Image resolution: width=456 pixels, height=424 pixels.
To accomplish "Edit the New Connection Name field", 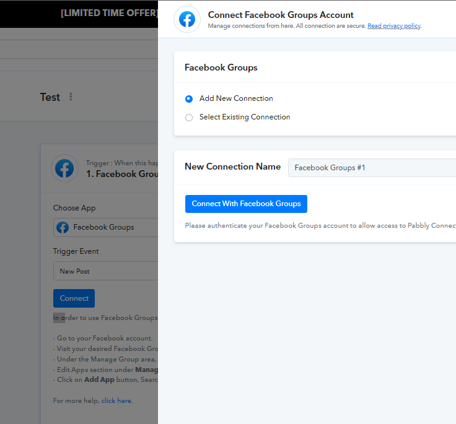I will [372, 168].
